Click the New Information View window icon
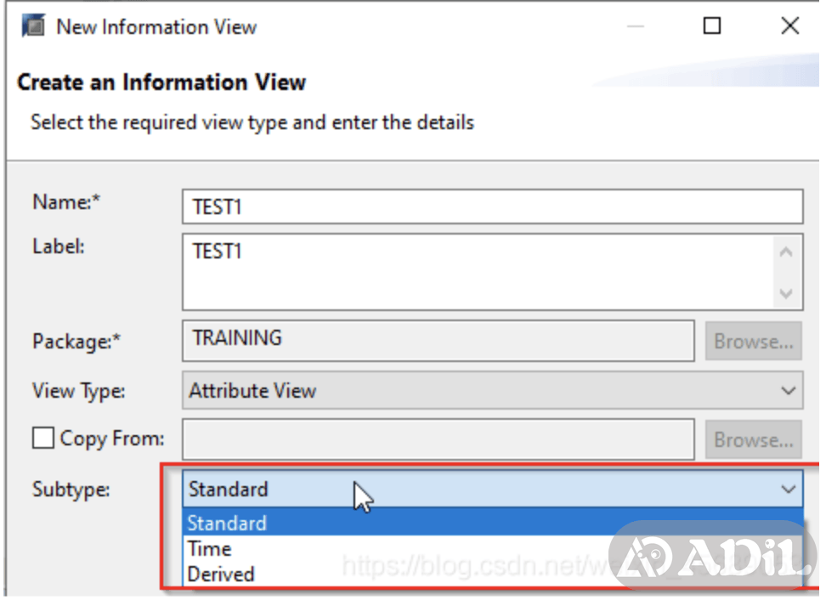Image resolution: width=826 pixels, height=600 pixels. click(32, 26)
